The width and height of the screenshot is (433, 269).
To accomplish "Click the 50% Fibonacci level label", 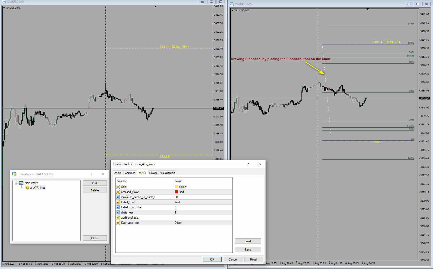I will point(412,91).
